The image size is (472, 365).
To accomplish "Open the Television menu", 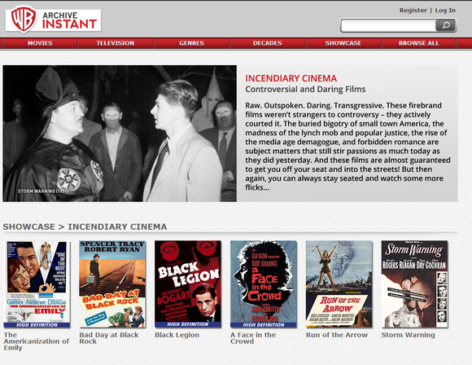I will 116,43.
